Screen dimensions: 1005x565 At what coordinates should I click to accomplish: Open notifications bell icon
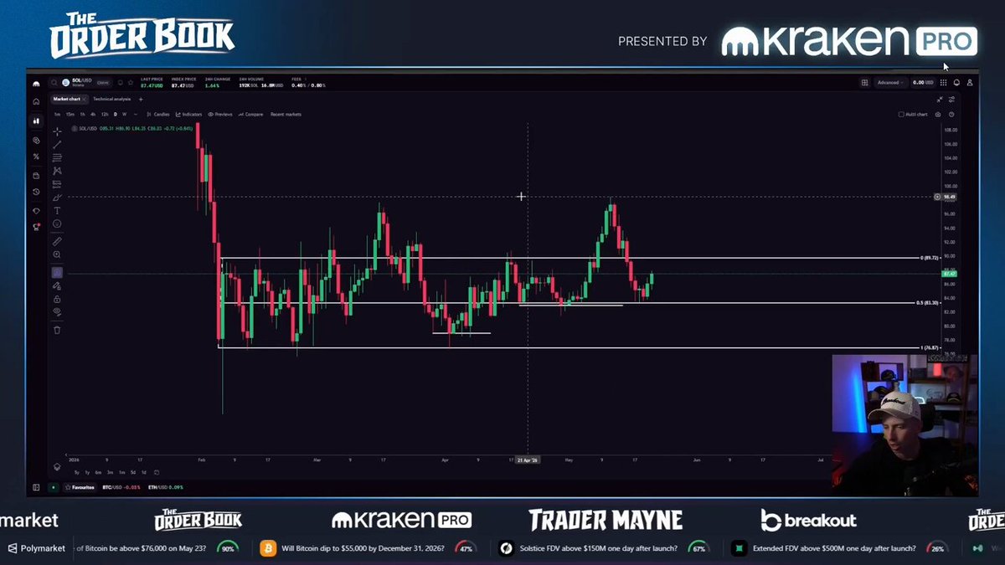956,83
